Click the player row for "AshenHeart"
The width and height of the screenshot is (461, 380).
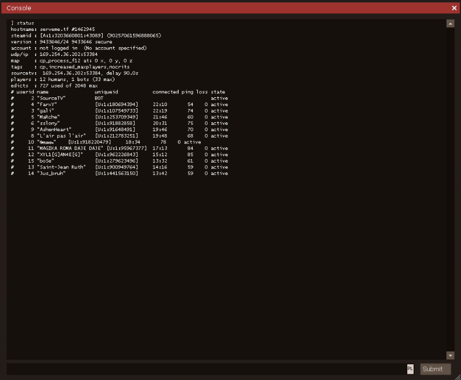point(117,129)
